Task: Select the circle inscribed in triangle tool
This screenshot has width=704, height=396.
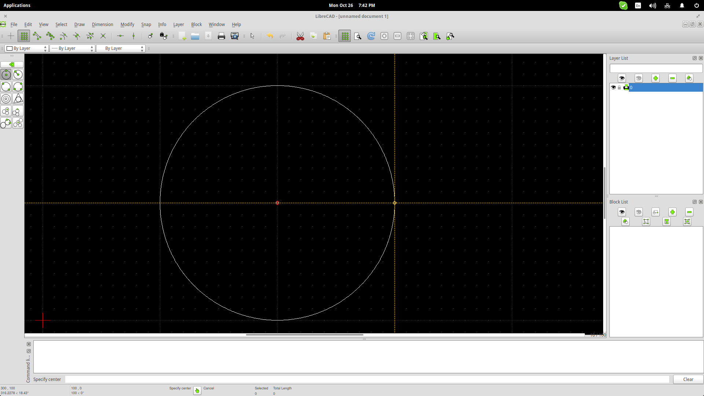Action: tap(18, 99)
